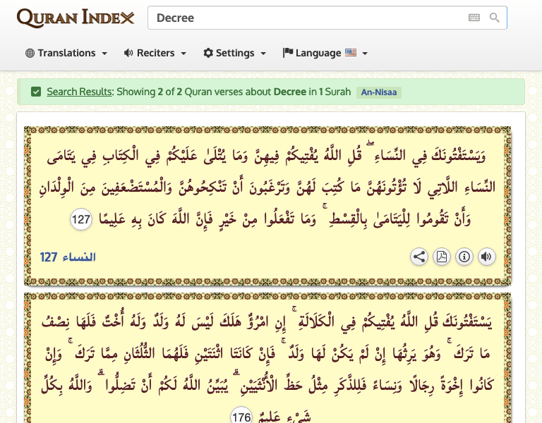This screenshot has height=423, width=542.
Task: Show info for verse 127
Action: coord(464,257)
